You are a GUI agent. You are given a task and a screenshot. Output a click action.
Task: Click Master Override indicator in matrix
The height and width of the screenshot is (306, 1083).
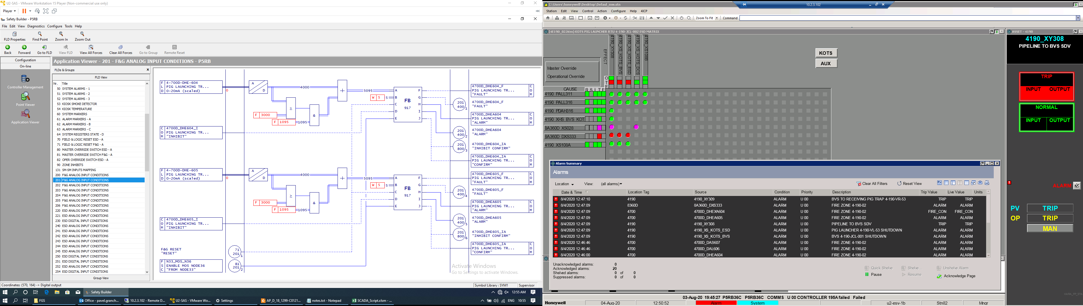click(x=561, y=68)
